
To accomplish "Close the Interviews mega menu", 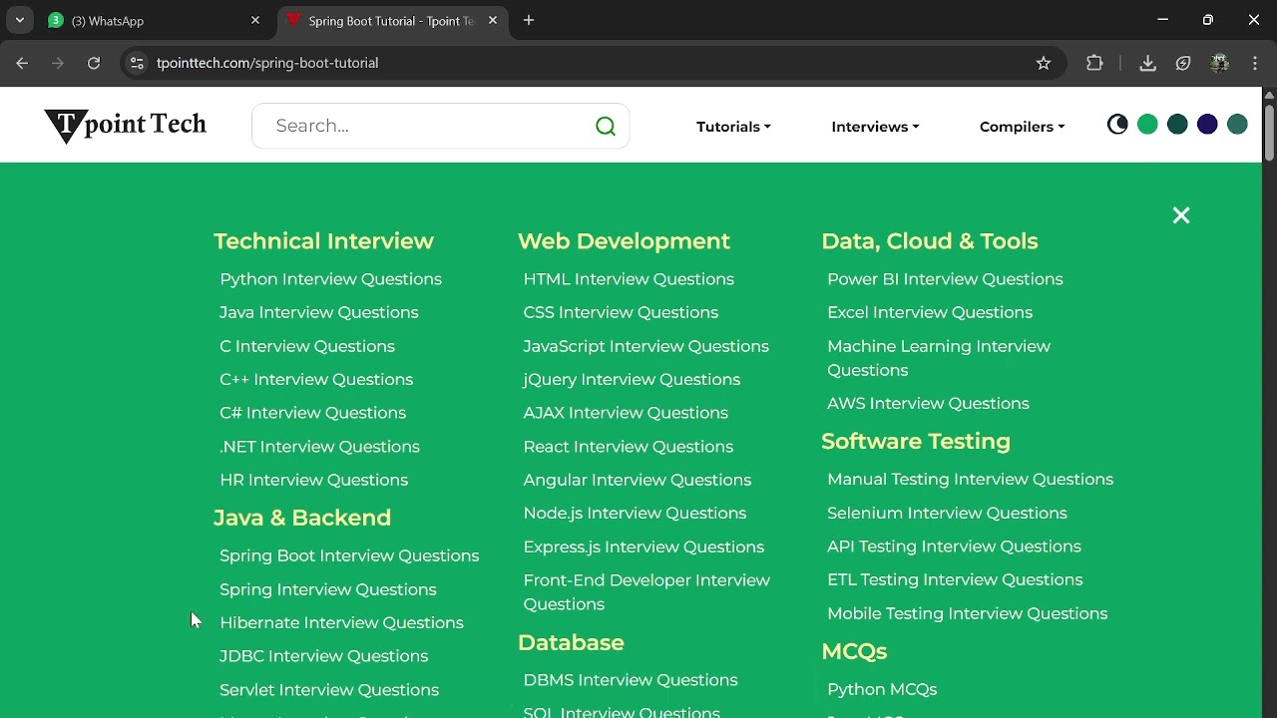I will pyautogui.click(x=1181, y=215).
